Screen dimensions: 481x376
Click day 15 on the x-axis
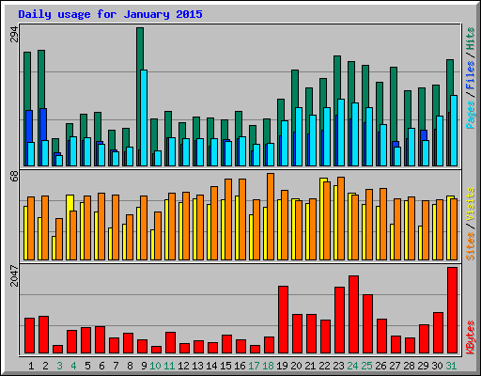(225, 366)
